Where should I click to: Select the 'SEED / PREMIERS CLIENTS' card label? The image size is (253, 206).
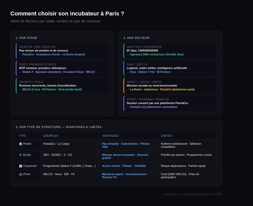click(x=38, y=65)
